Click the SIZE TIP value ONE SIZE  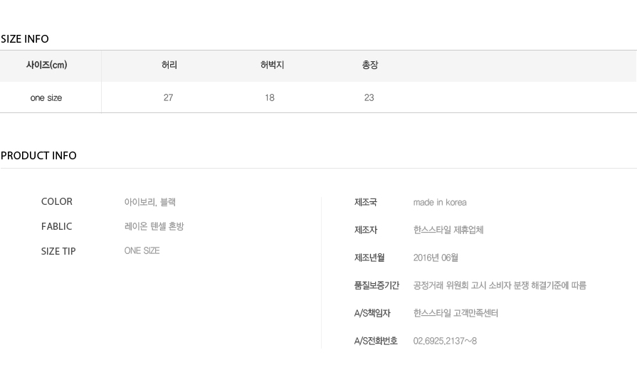[142, 251]
